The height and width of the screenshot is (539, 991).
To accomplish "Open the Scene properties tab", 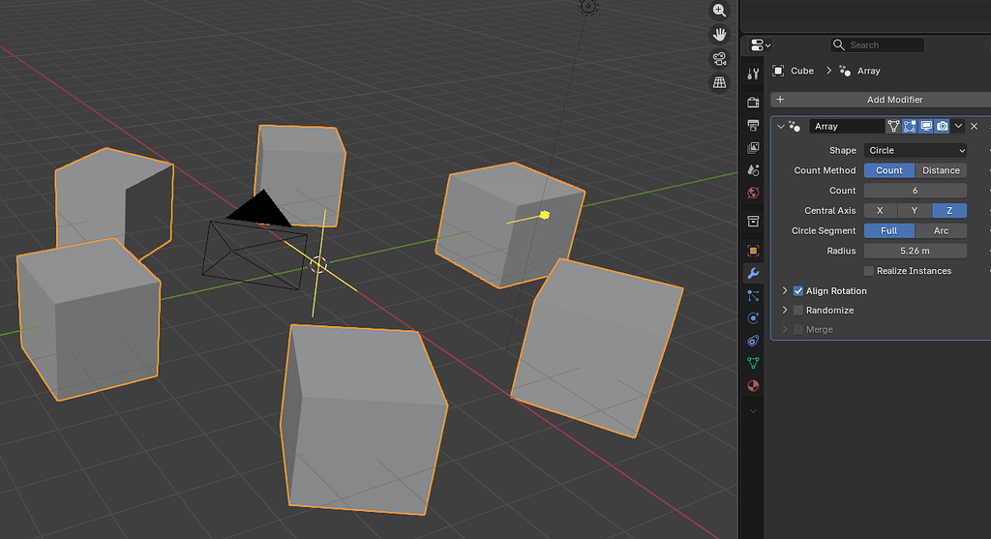I will pos(753,170).
